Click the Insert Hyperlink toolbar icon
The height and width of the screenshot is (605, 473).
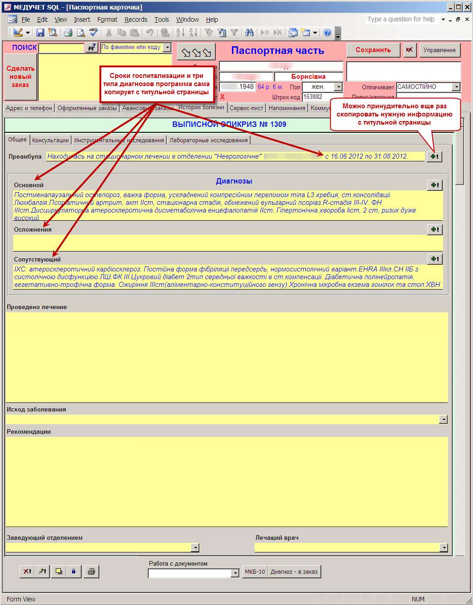click(165, 33)
